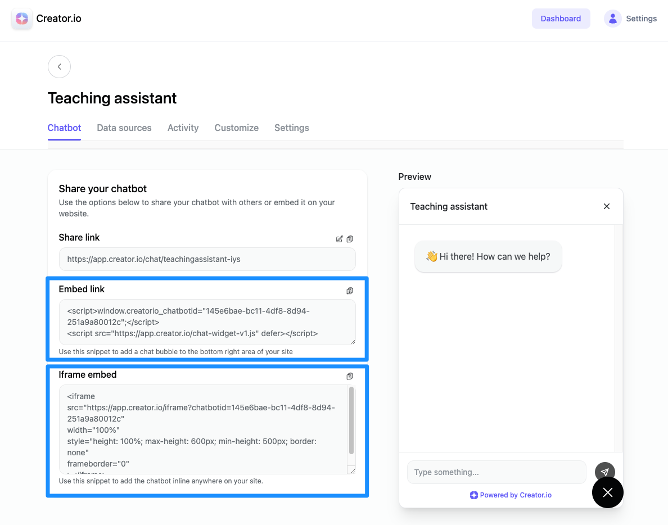The image size is (668, 525).
Task: Edit the share link with pencil icon
Action: (339, 239)
